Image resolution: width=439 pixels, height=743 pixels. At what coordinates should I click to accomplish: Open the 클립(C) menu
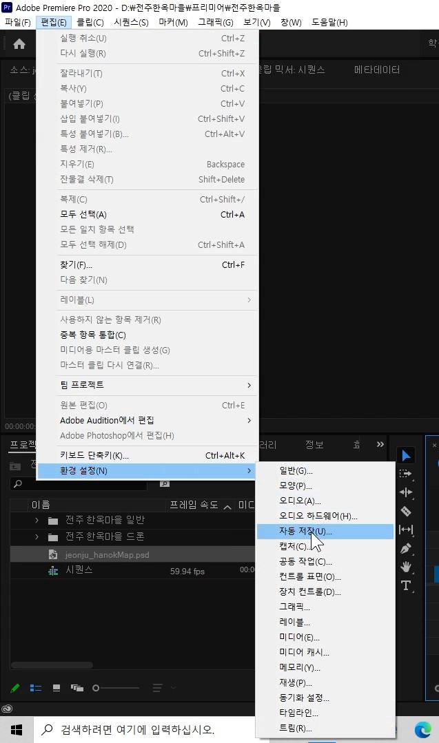point(90,22)
